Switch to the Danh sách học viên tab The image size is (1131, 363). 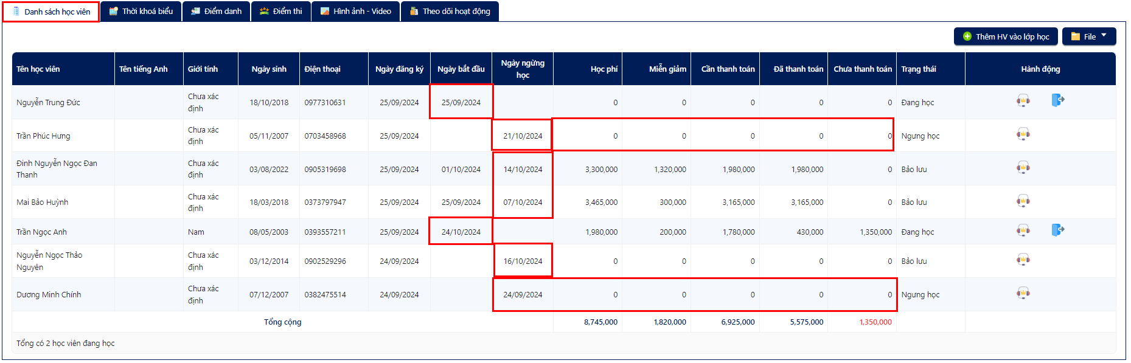click(x=51, y=12)
